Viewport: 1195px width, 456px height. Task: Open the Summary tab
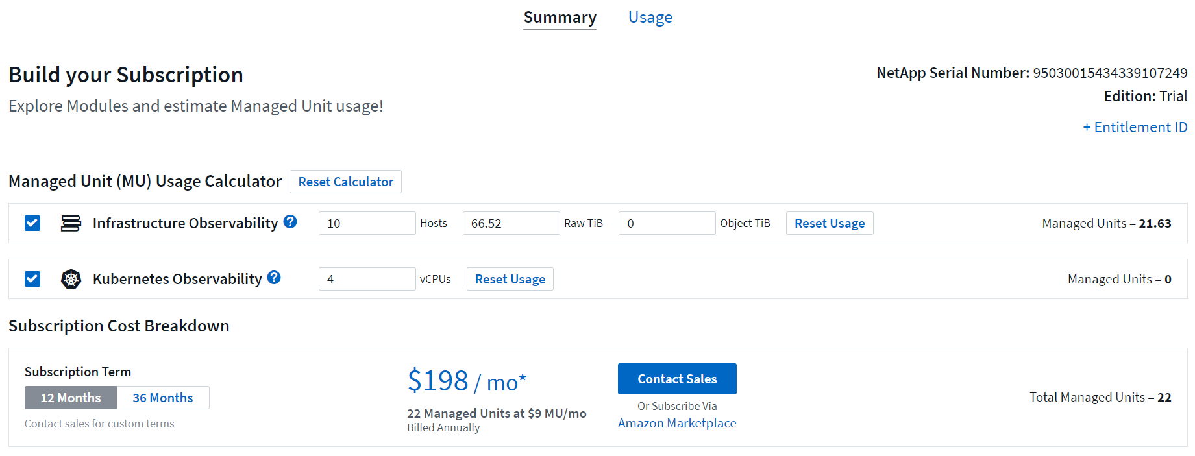[560, 18]
